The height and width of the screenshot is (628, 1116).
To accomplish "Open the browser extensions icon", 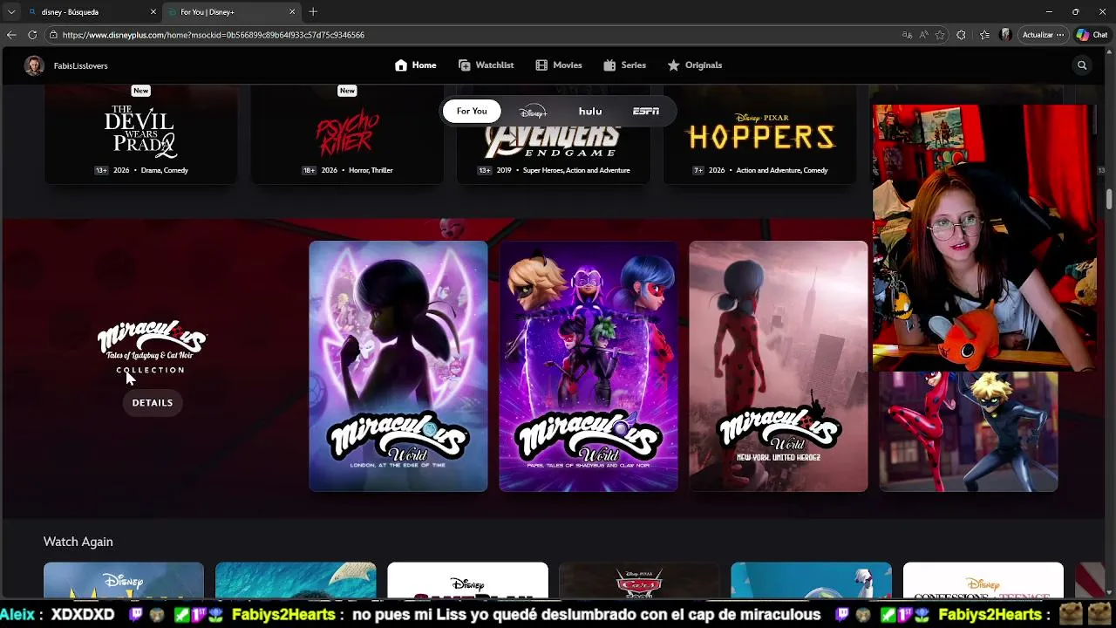I will [x=961, y=35].
